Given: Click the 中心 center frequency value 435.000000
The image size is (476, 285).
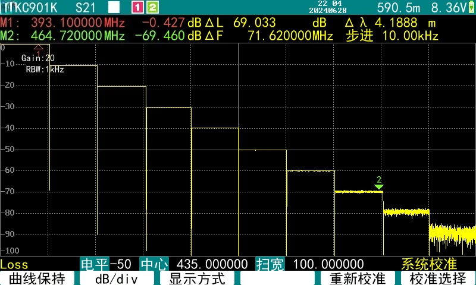Looking at the screenshot, I should (x=212, y=264).
